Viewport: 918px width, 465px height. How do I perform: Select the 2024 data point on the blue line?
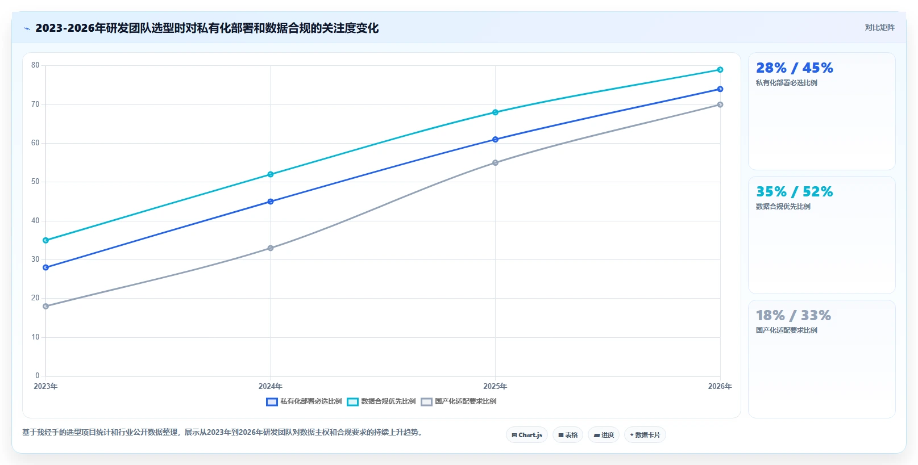point(271,202)
